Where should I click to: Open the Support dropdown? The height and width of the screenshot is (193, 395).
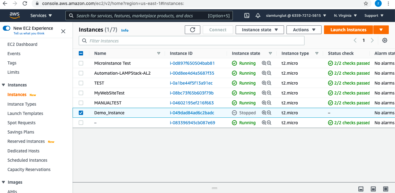[374, 15]
